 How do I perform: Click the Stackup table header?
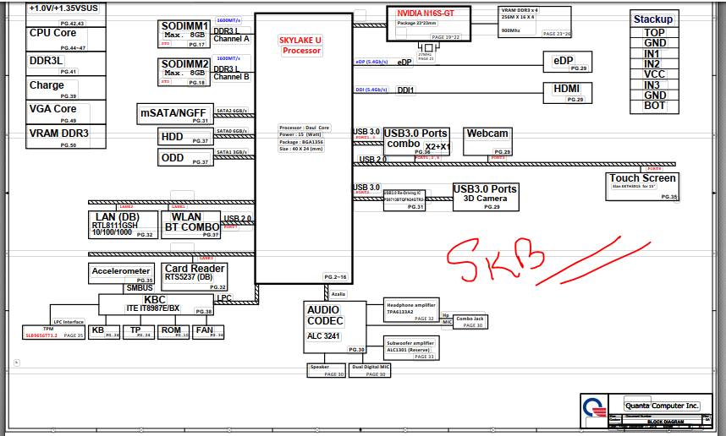[654, 19]
